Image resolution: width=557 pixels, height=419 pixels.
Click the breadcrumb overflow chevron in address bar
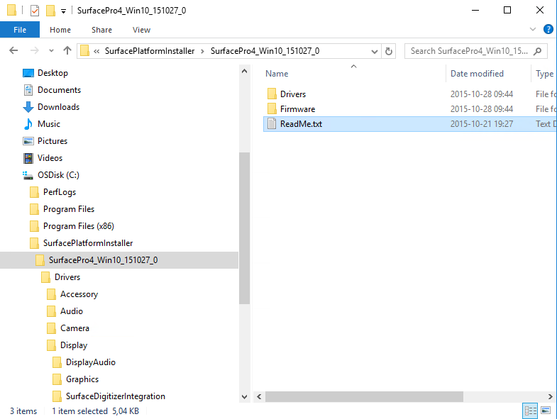(96, 51)
